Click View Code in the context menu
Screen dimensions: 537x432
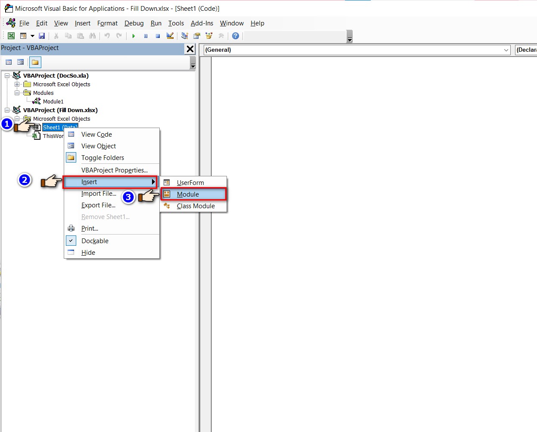[x=96, y=135]
